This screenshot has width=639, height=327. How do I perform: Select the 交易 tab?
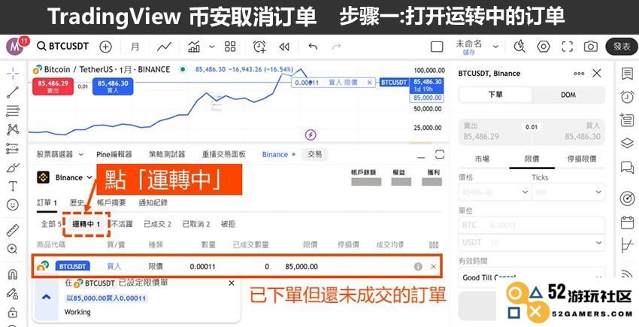(314, 155)
